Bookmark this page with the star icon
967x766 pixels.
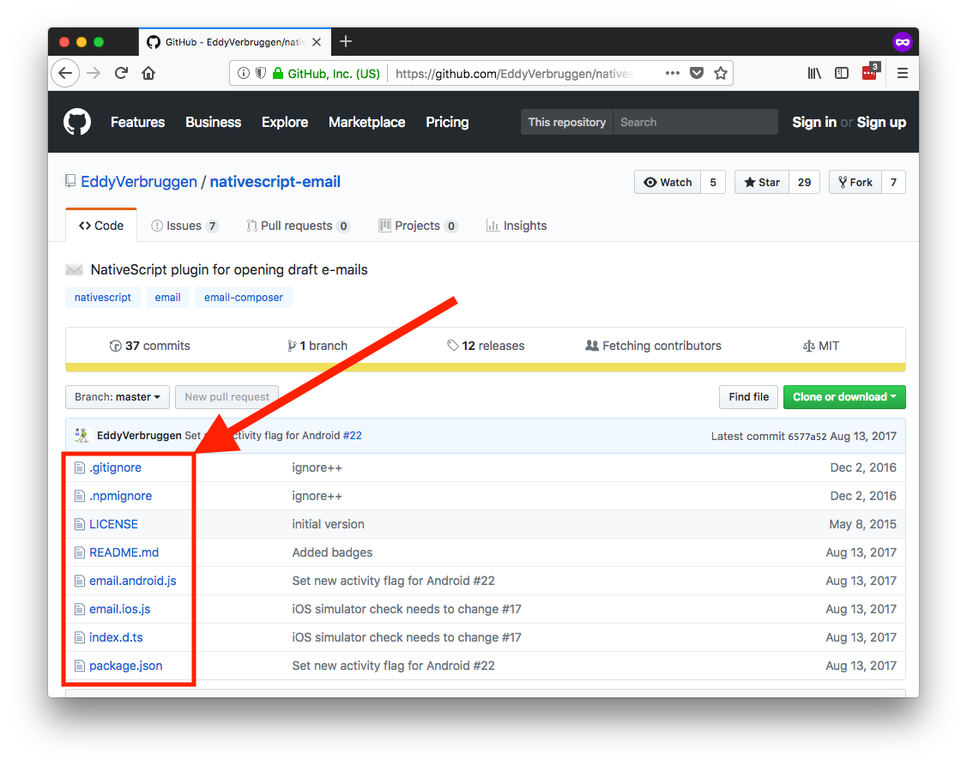[x=721, y=74]
